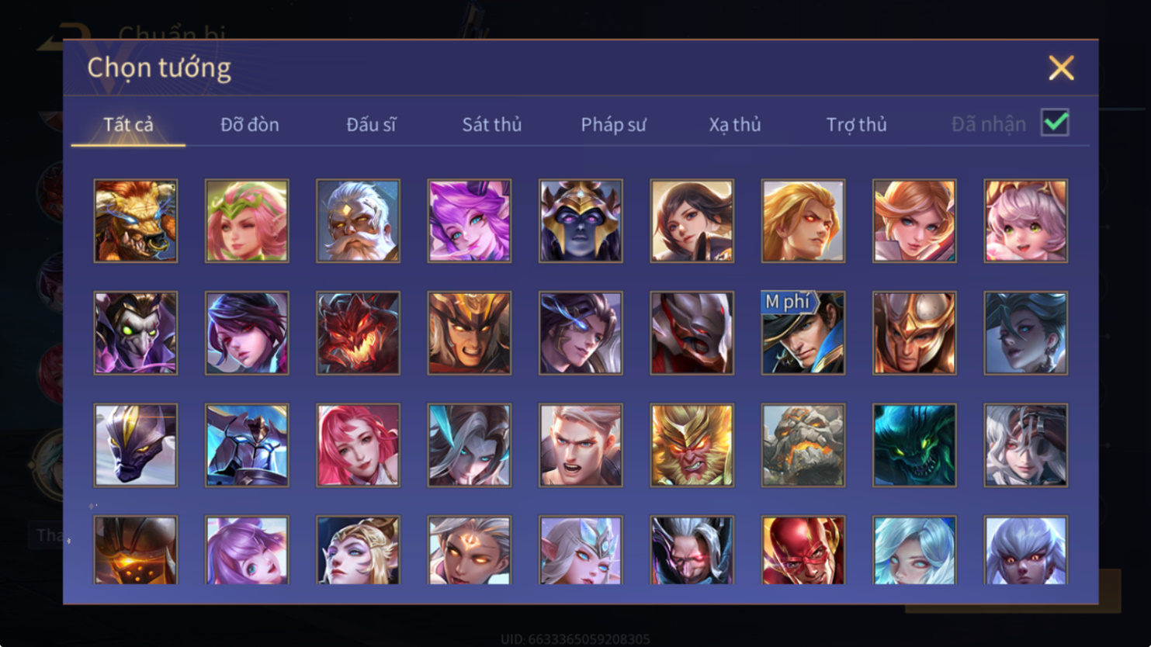Select the pink-haired girl with flower crown
The height and width of the screenshot is (647, 1151).
247,221
